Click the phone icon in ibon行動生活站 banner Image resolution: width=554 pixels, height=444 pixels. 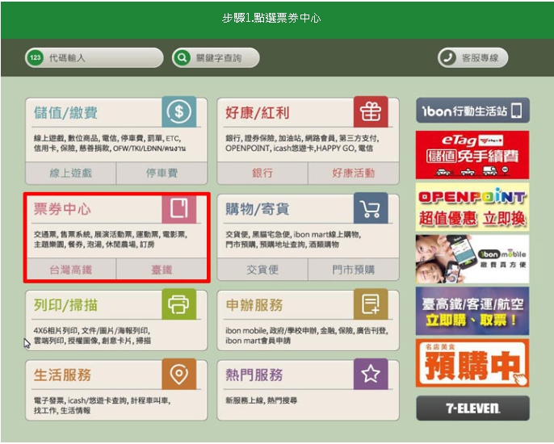coord(517,111)
